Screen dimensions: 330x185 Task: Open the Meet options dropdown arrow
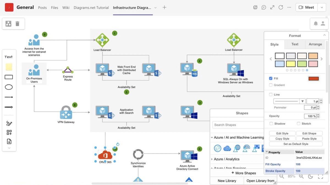322,7
